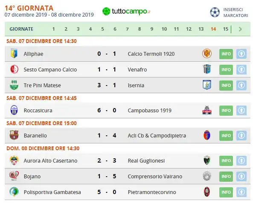Open Comprensorio Vairano team link
The height and width of the screenshot is (203, 253).
155,177
